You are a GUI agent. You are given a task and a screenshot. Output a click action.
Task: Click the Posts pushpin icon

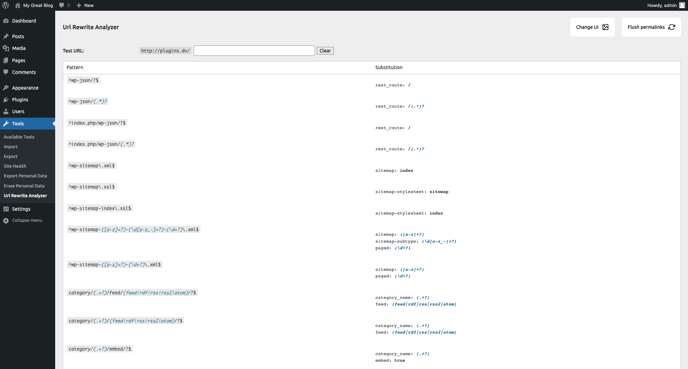pos(6,36)
